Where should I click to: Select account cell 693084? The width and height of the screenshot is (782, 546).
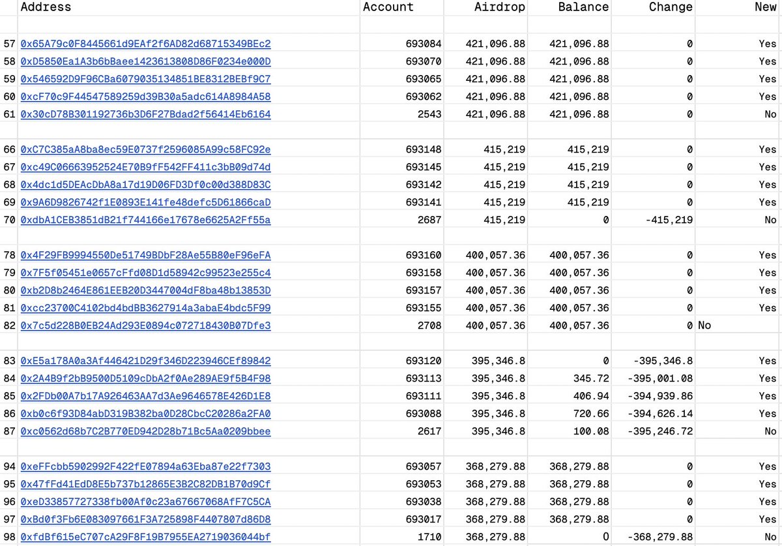(x=424, y=44)
